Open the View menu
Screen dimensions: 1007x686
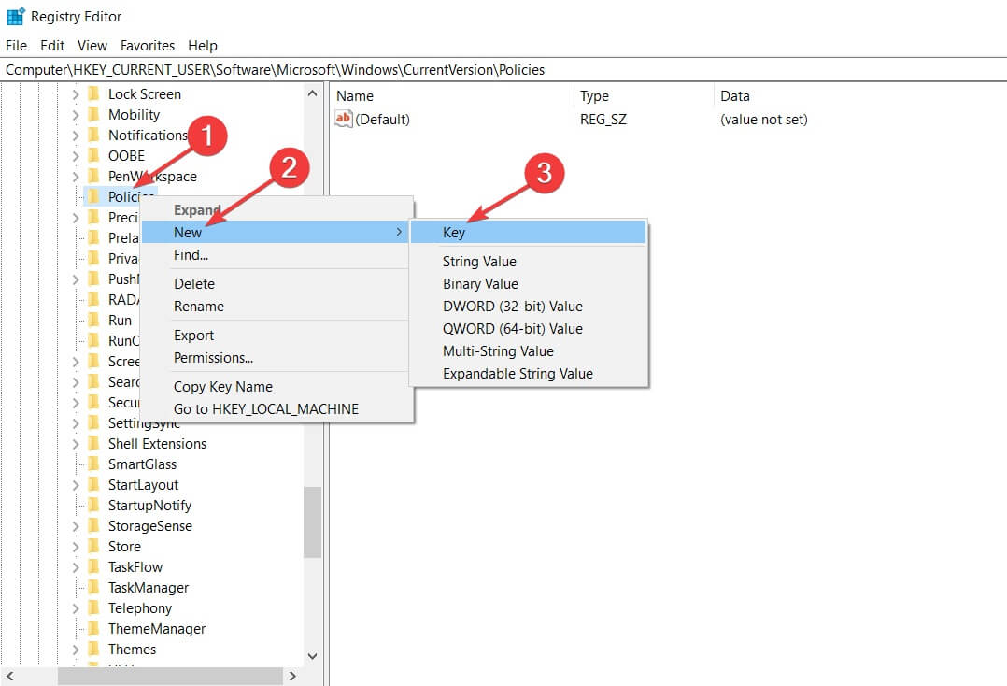(x=92, y=46)
